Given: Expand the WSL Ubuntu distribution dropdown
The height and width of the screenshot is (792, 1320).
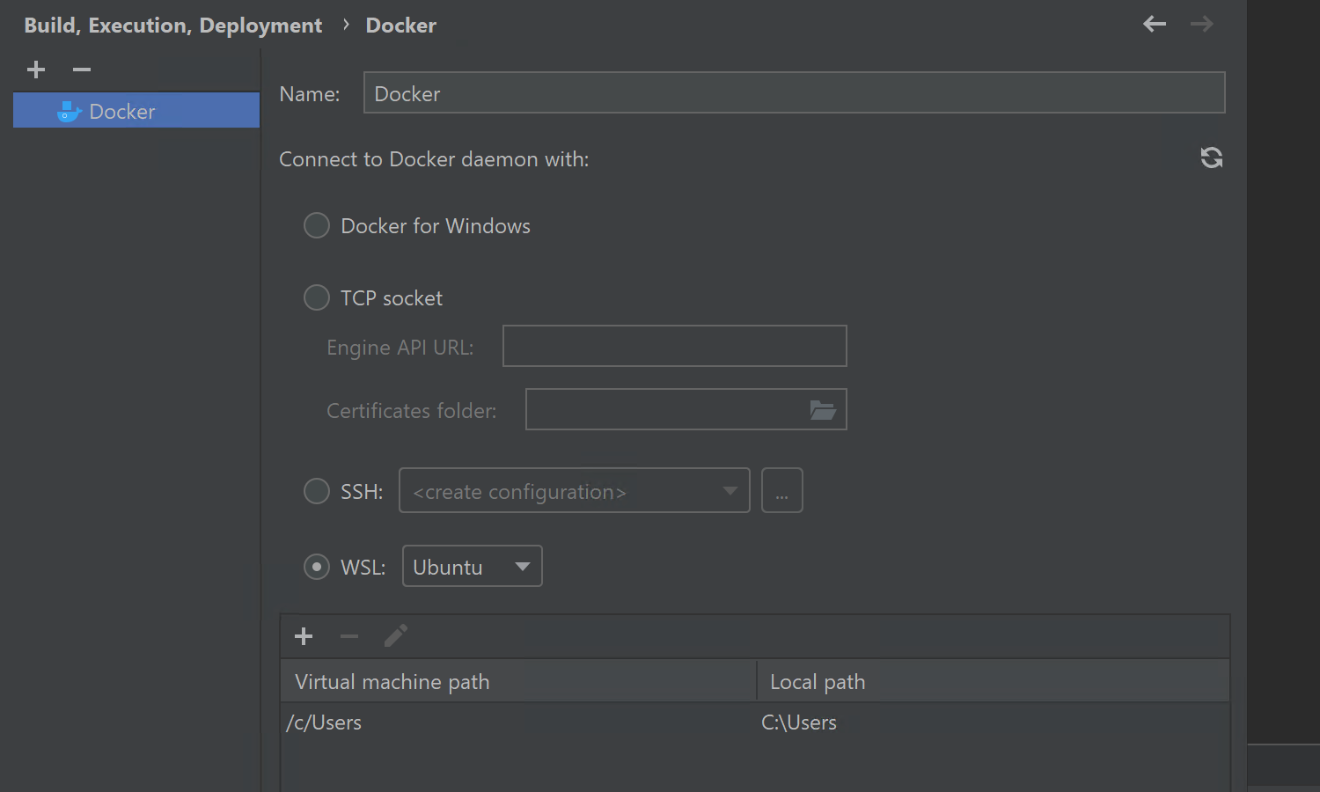Looking at the screenshot, I should coord(472,567).
